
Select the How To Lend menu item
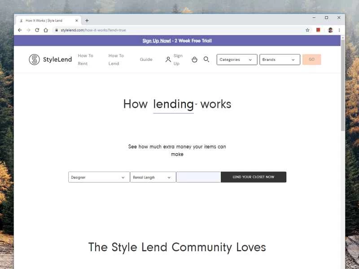[116, 59]
